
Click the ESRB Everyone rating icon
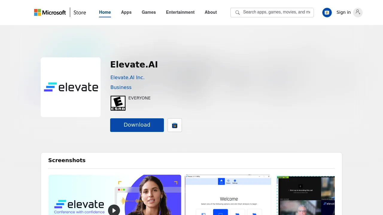(x=118, y=103)
